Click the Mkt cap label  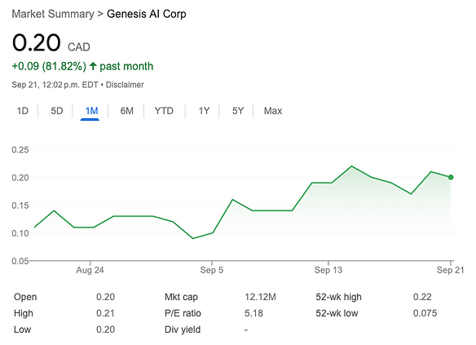181,297
